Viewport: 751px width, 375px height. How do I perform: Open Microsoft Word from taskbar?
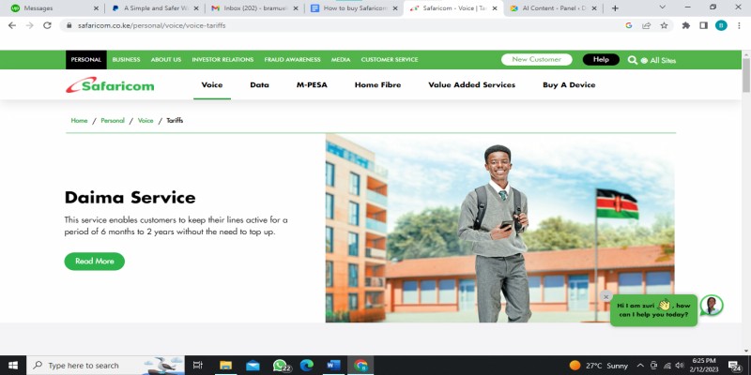pyautogui.click(x=333, y=366)
